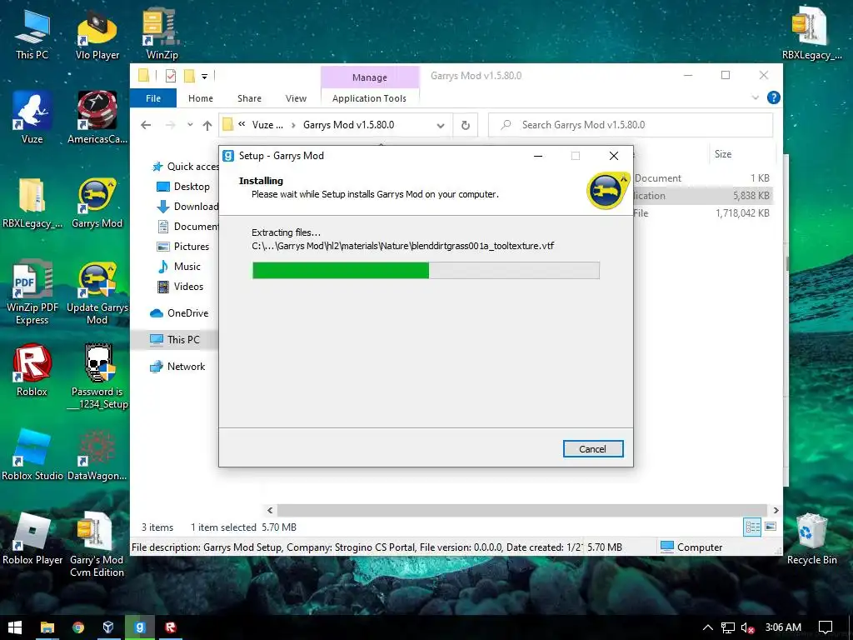Screen dimensions: 853x640
Task: Open Roblox desktop shortcut
Action: point(32,371)
